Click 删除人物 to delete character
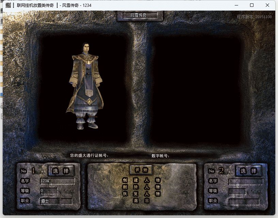Screen dimensions: 278x218 [141, 187]
